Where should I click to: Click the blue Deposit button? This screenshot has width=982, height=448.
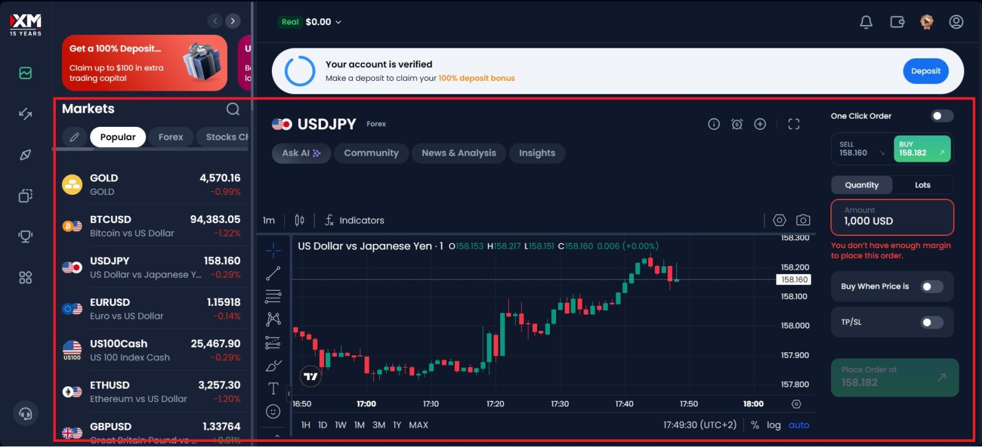[925, 71]
